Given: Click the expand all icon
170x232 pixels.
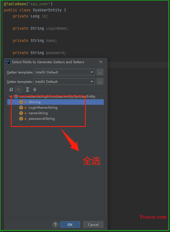Looking at the screenshot, I should tap(27, 90).
